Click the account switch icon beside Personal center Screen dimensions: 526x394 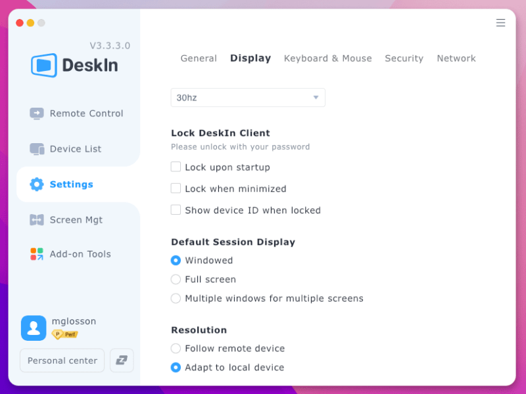(x=122, y=360)
